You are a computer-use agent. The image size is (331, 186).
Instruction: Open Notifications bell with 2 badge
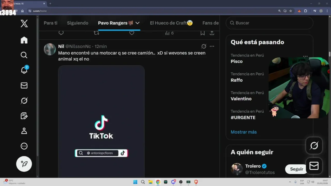click(24, 70)
